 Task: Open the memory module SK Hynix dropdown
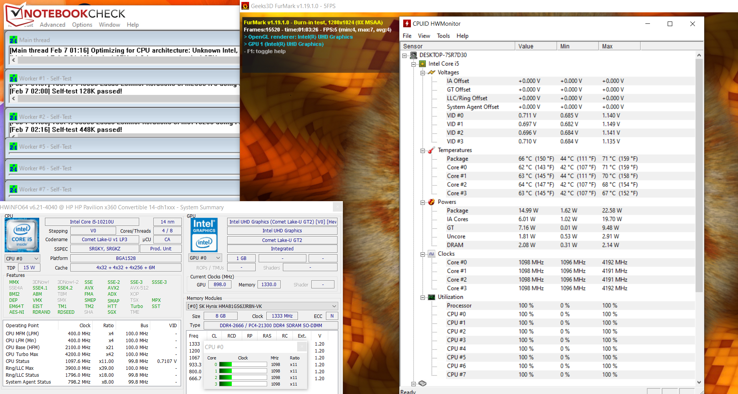[x=262, y=306]
